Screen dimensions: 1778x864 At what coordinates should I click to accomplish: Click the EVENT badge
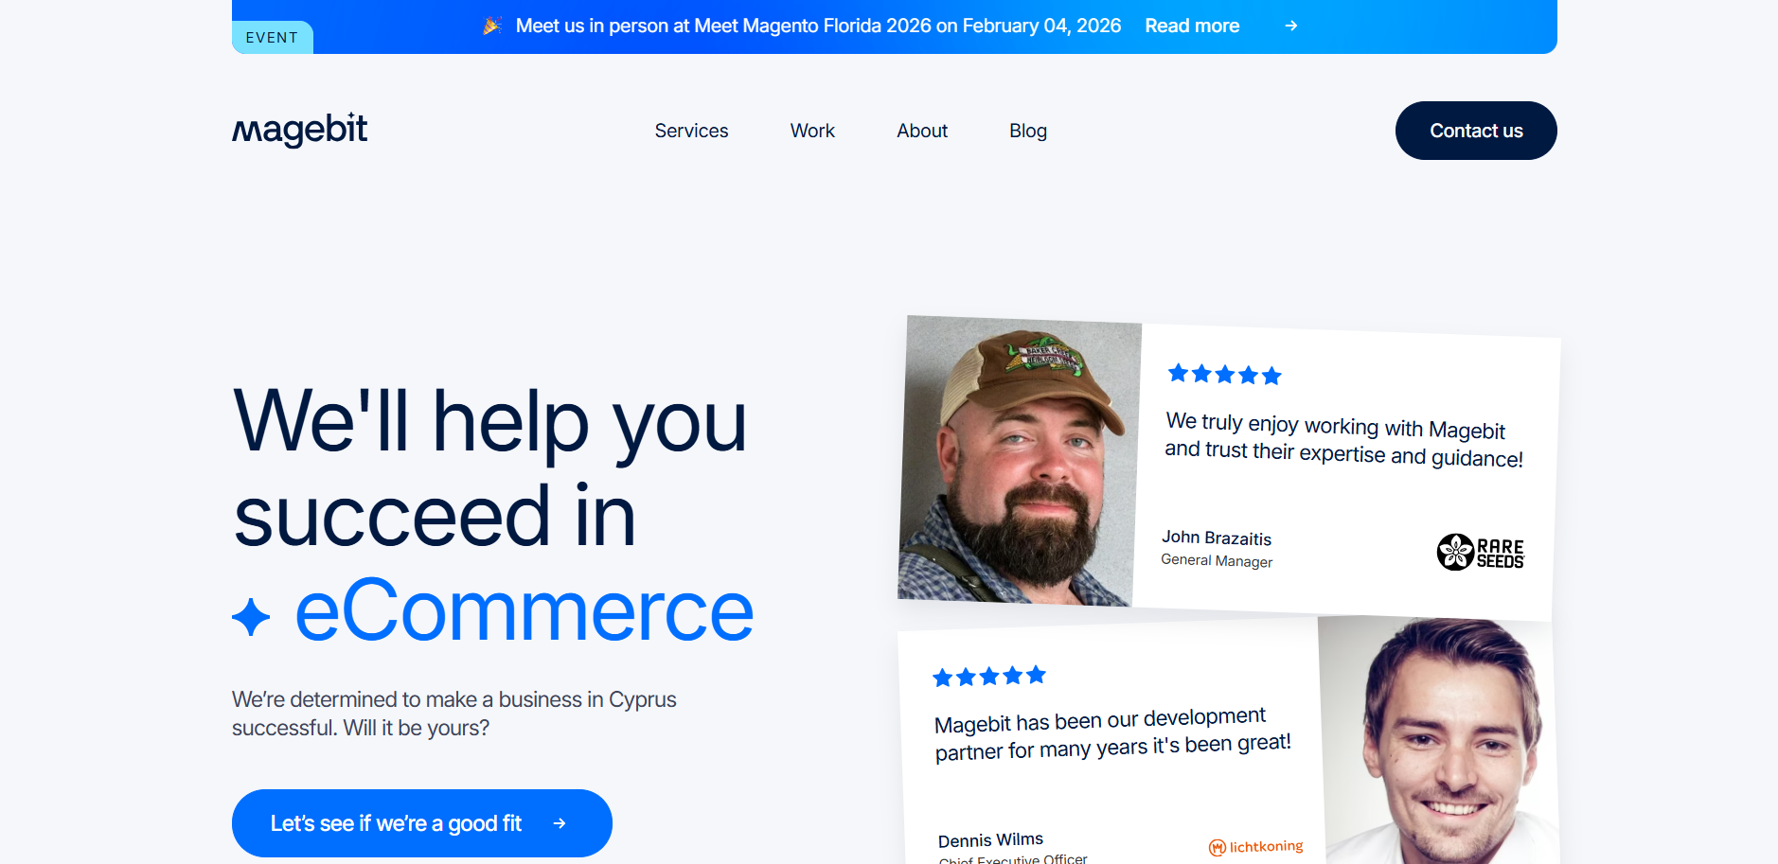(272, 37)
